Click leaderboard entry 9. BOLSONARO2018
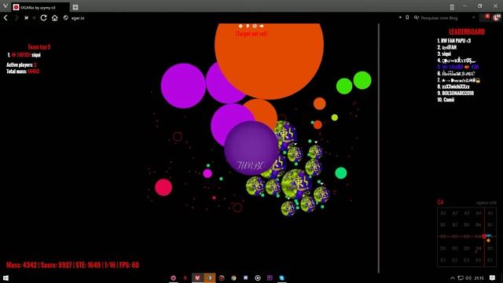503x283 pixels. coord(455,93)
